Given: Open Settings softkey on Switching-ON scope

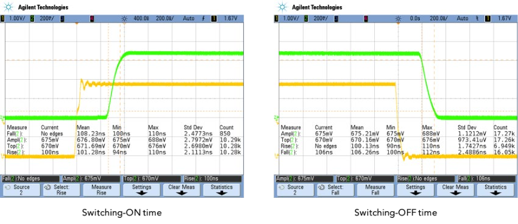Looking at the screenshot, I should click(x=141, y=190).
